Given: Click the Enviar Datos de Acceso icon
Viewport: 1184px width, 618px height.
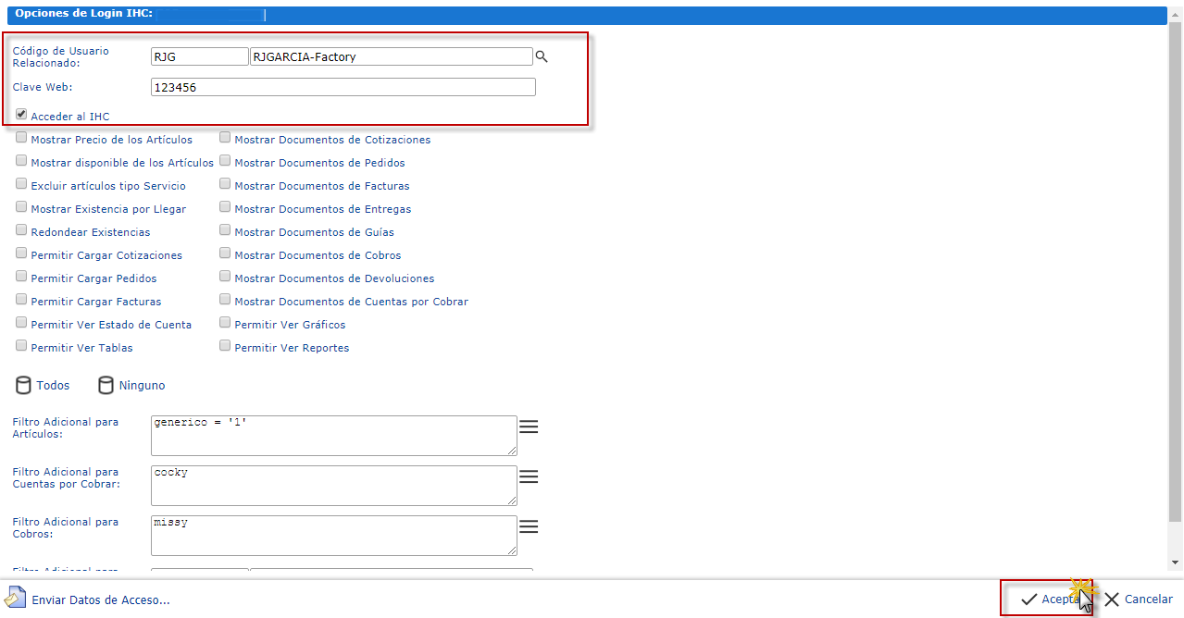Looking at the screenshot, I should point(16,599).
